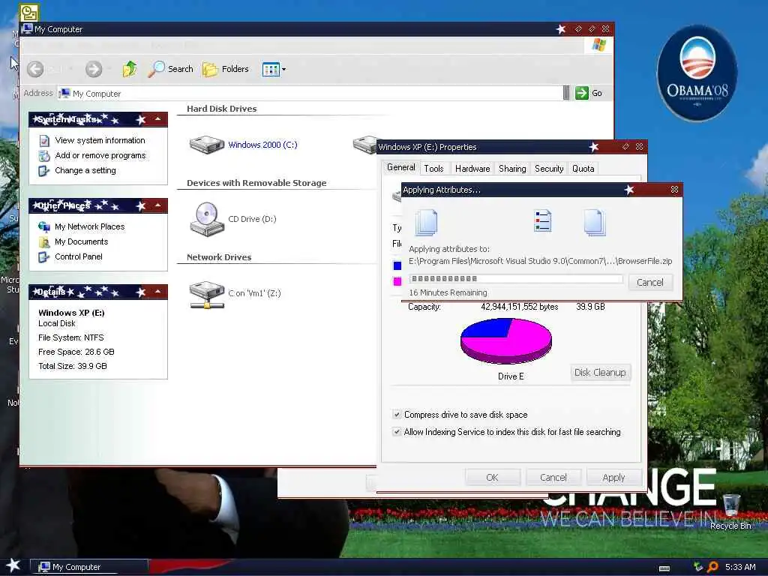The image size is (768, 576).
Task: Select the Windows 2000 (C:) drive icon
Action: tap(207, 145)
